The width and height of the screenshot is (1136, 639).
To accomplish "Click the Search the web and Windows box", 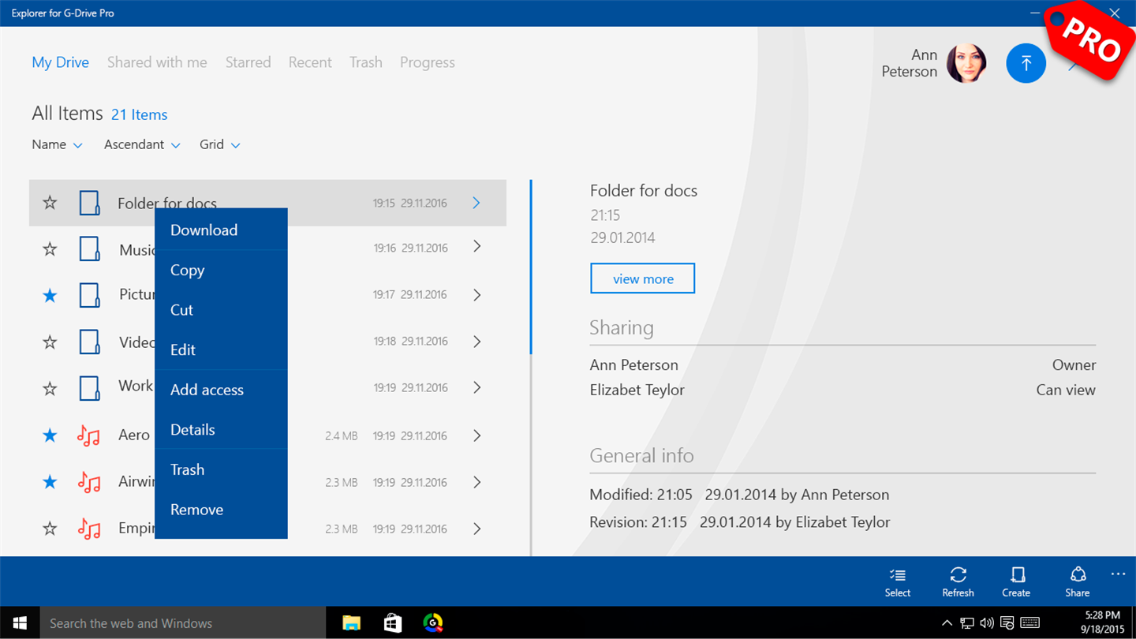I will coord(182,623).
